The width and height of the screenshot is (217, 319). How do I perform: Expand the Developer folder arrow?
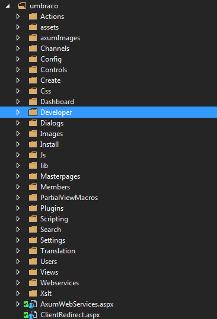click(18, 112)
